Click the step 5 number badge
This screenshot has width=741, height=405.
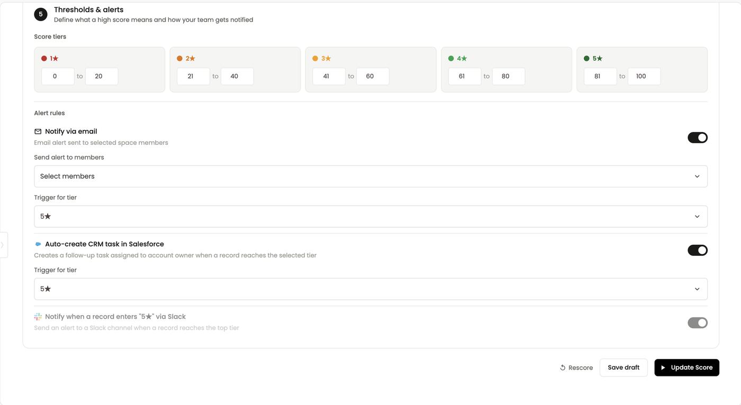pyautogui.click(x=41, y=14)
